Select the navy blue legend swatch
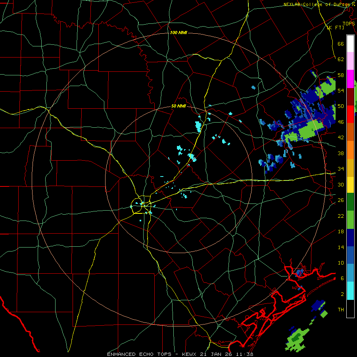Viewport: 357px width, 357px height. pos(350,238)
